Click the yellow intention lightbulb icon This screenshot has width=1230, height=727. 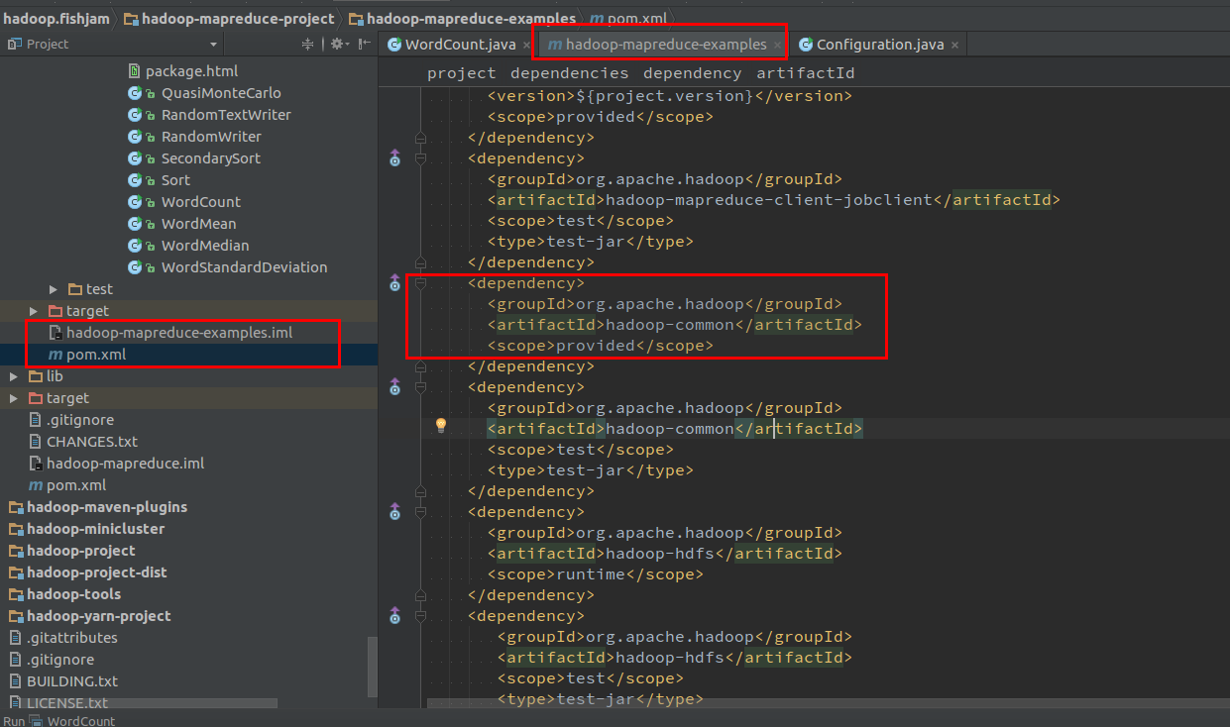(x=441, y=426)
